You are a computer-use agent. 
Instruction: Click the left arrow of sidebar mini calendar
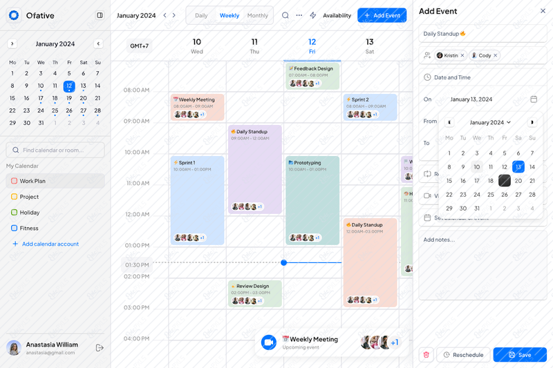pos(12,43)
